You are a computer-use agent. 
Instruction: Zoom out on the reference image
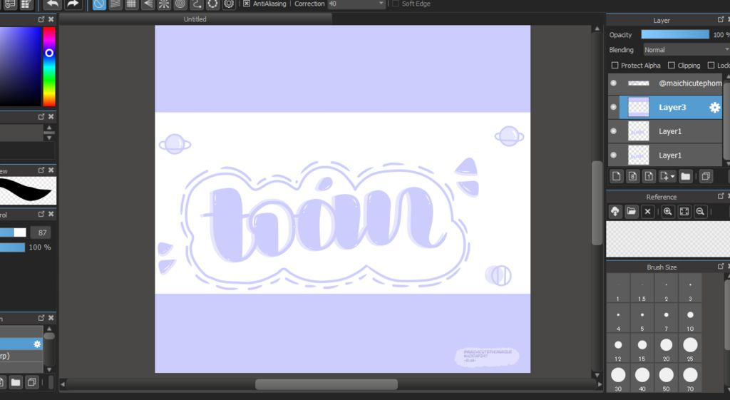point(700,212)
